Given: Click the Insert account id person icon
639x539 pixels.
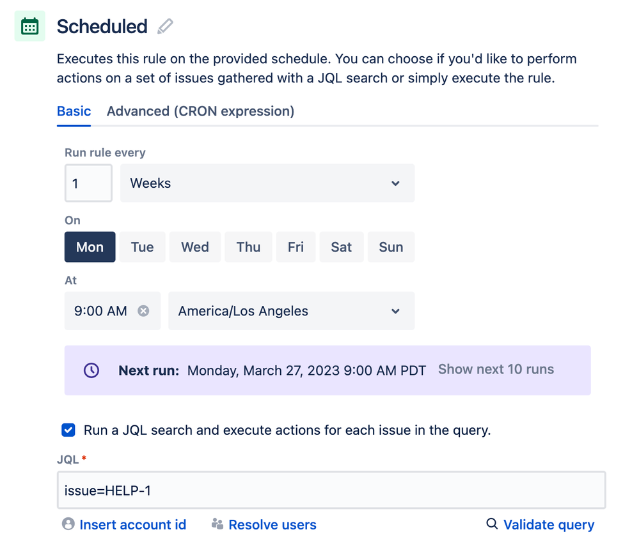Looking at the screenshot, I should tap(68, 524).
